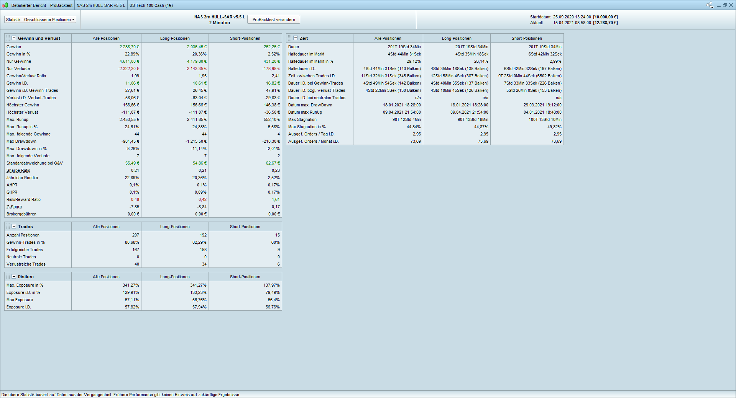Minimize the Detaillierter Bericht window
The height and width of the screenshot is (398, 736).
click(x=719, y=5)
